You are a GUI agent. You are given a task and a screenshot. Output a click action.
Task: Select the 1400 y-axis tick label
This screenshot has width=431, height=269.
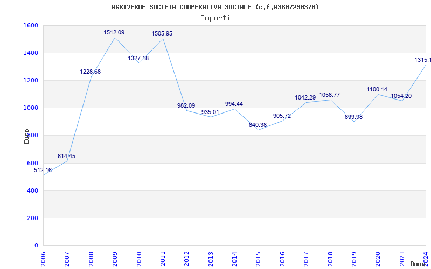pos(31,53)
